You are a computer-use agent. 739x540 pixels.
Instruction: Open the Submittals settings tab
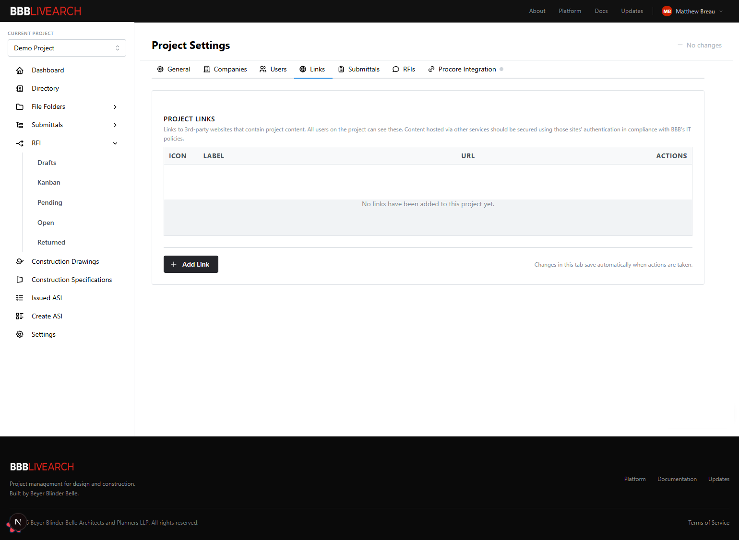[359, 69]
